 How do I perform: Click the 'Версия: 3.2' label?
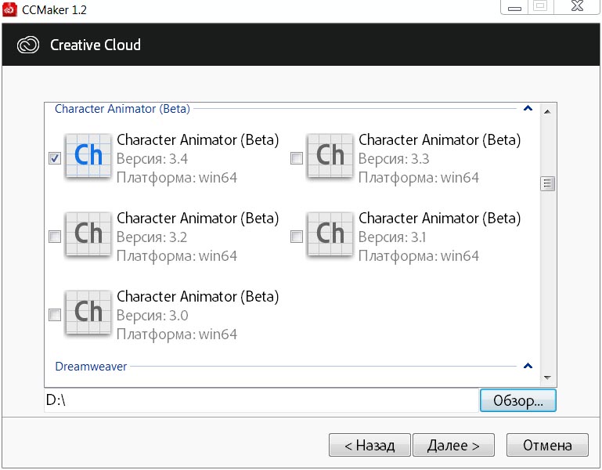(x=152, y=237)
